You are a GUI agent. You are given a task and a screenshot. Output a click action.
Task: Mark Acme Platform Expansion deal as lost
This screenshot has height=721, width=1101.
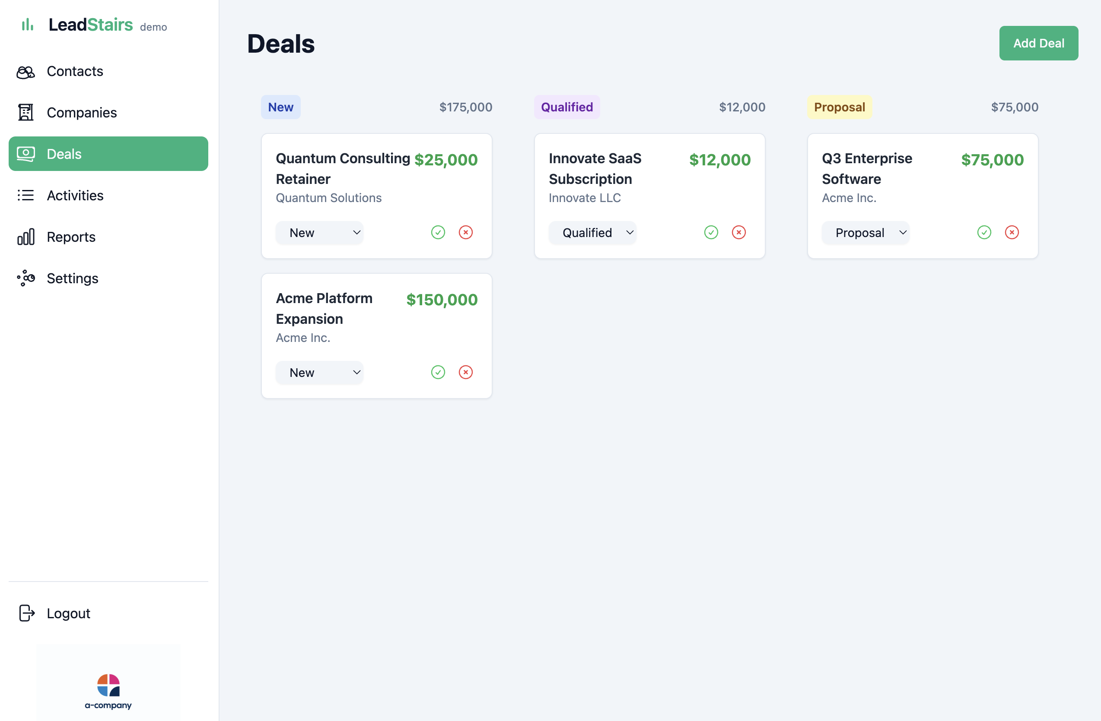point(465,373)
